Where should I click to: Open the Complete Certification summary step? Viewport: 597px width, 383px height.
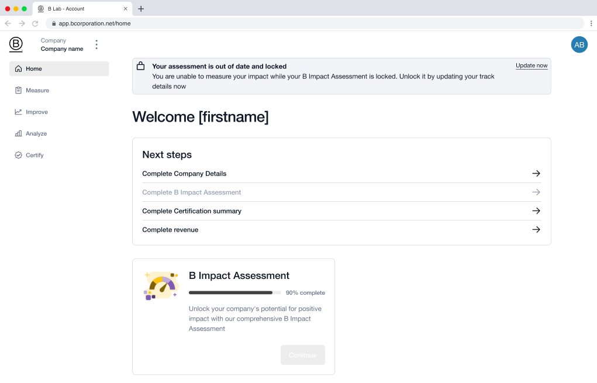(x=341, y=211)
